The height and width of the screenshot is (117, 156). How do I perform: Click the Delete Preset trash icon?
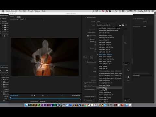126,25
